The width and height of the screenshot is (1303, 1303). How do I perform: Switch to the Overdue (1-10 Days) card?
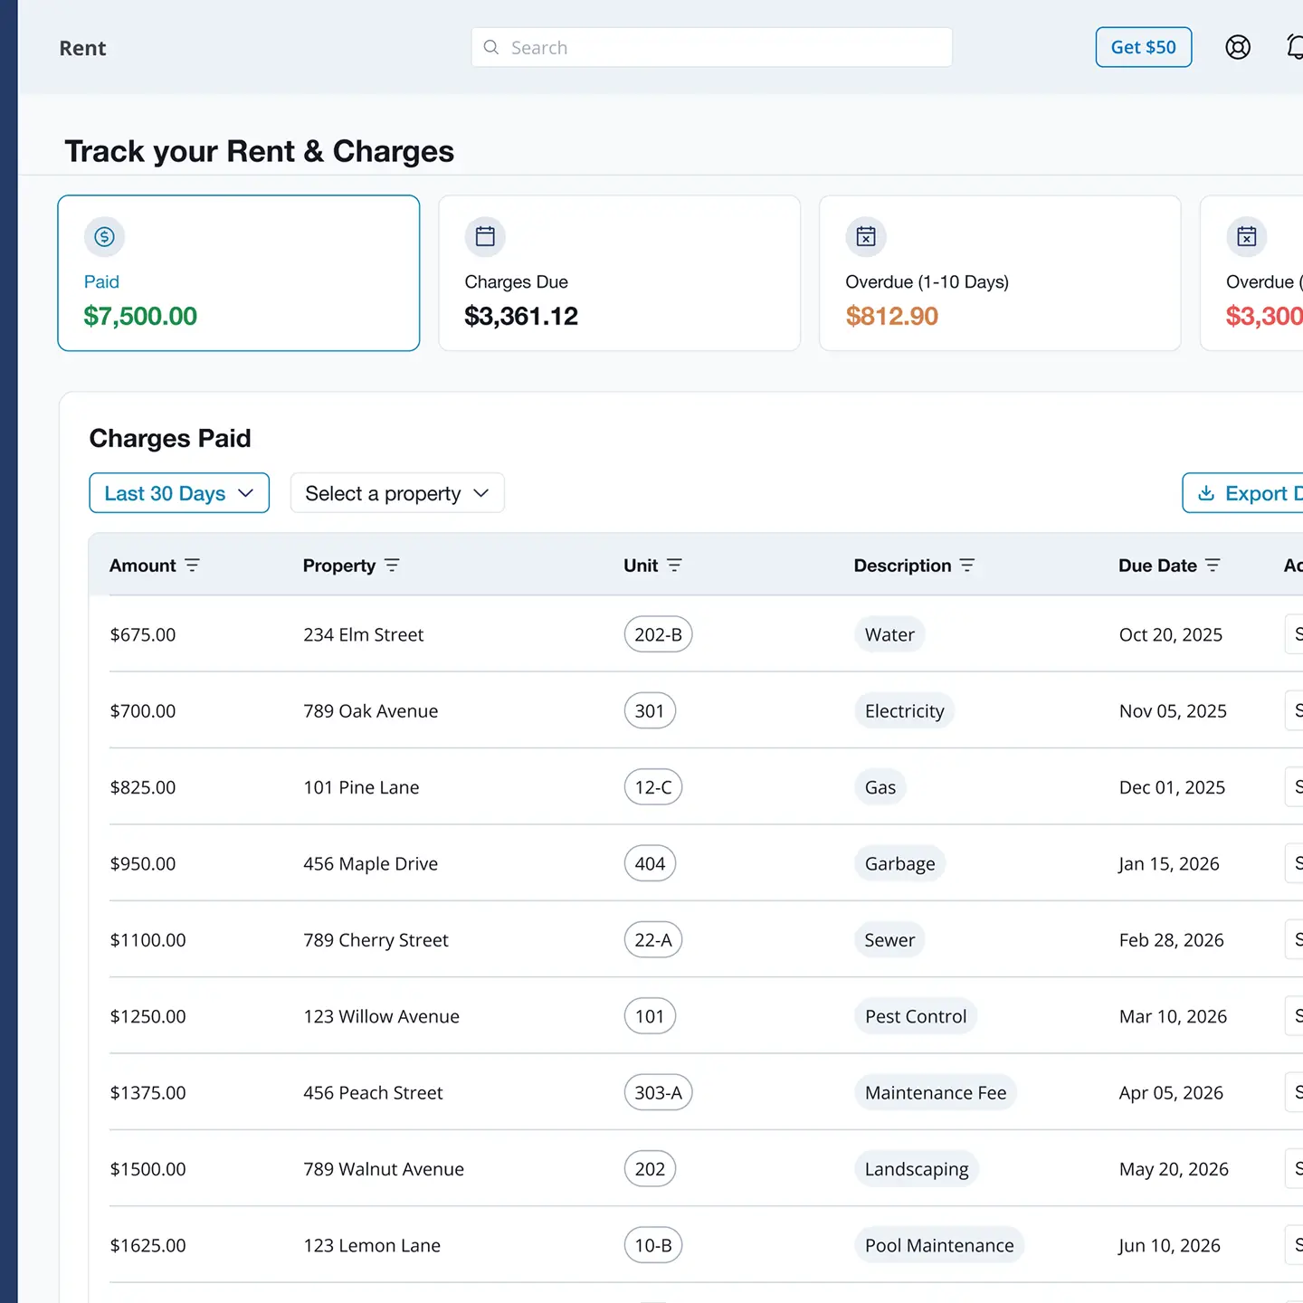pos(999,273)
